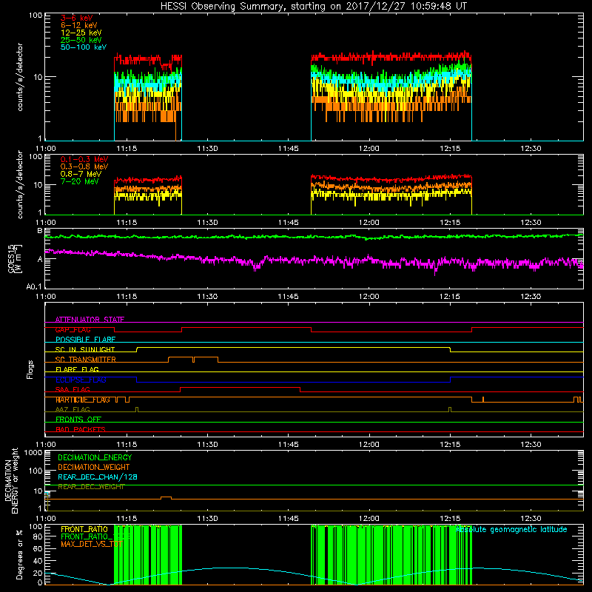Click the 'Degrees or %' axis label
This screenshot has width=592, height=592.
tap(19, 554)
